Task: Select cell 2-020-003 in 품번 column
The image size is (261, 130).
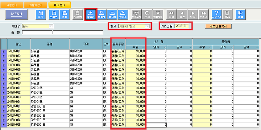Action: tap(18, 97)
